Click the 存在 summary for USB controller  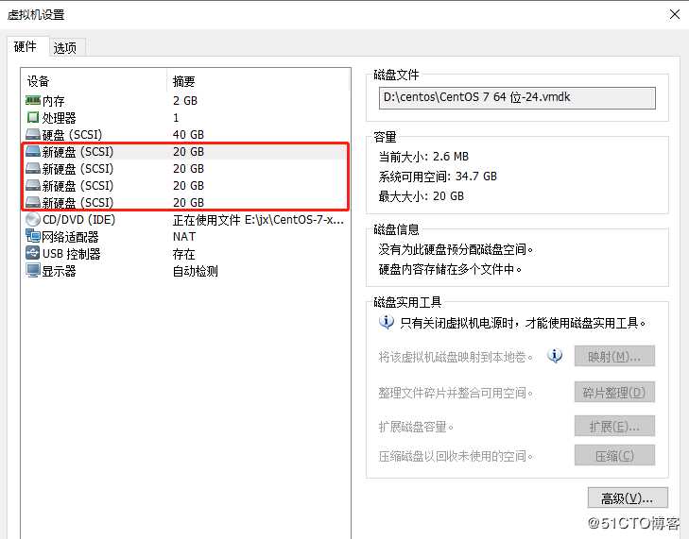183,254
